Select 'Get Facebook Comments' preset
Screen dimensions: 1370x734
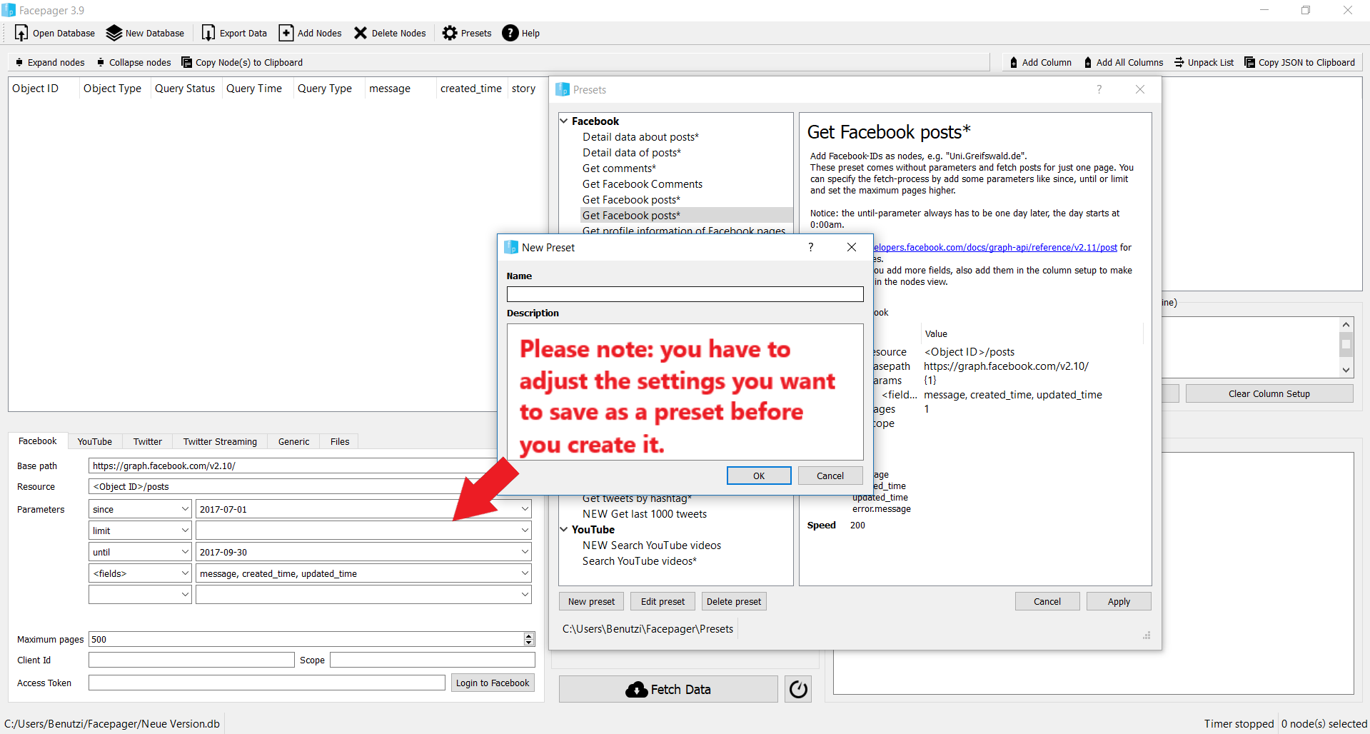(643, 183)
